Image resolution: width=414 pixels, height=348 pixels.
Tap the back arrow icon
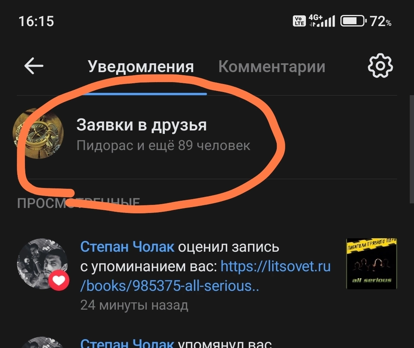tap(34, 66)
